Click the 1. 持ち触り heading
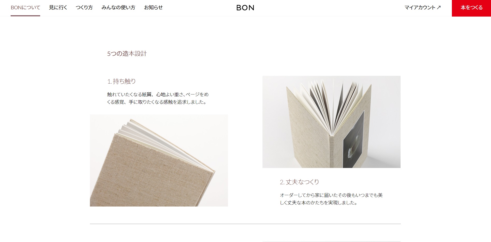Viewport: 491px width, 242px height. [x=122, y=81]
